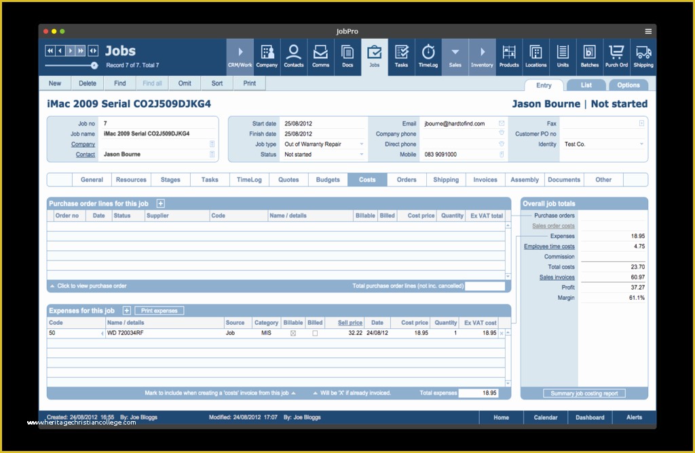Open the Purch Ord cart icon
The image size is (695, 453).
pyautogui.click(x=616, y=57)
